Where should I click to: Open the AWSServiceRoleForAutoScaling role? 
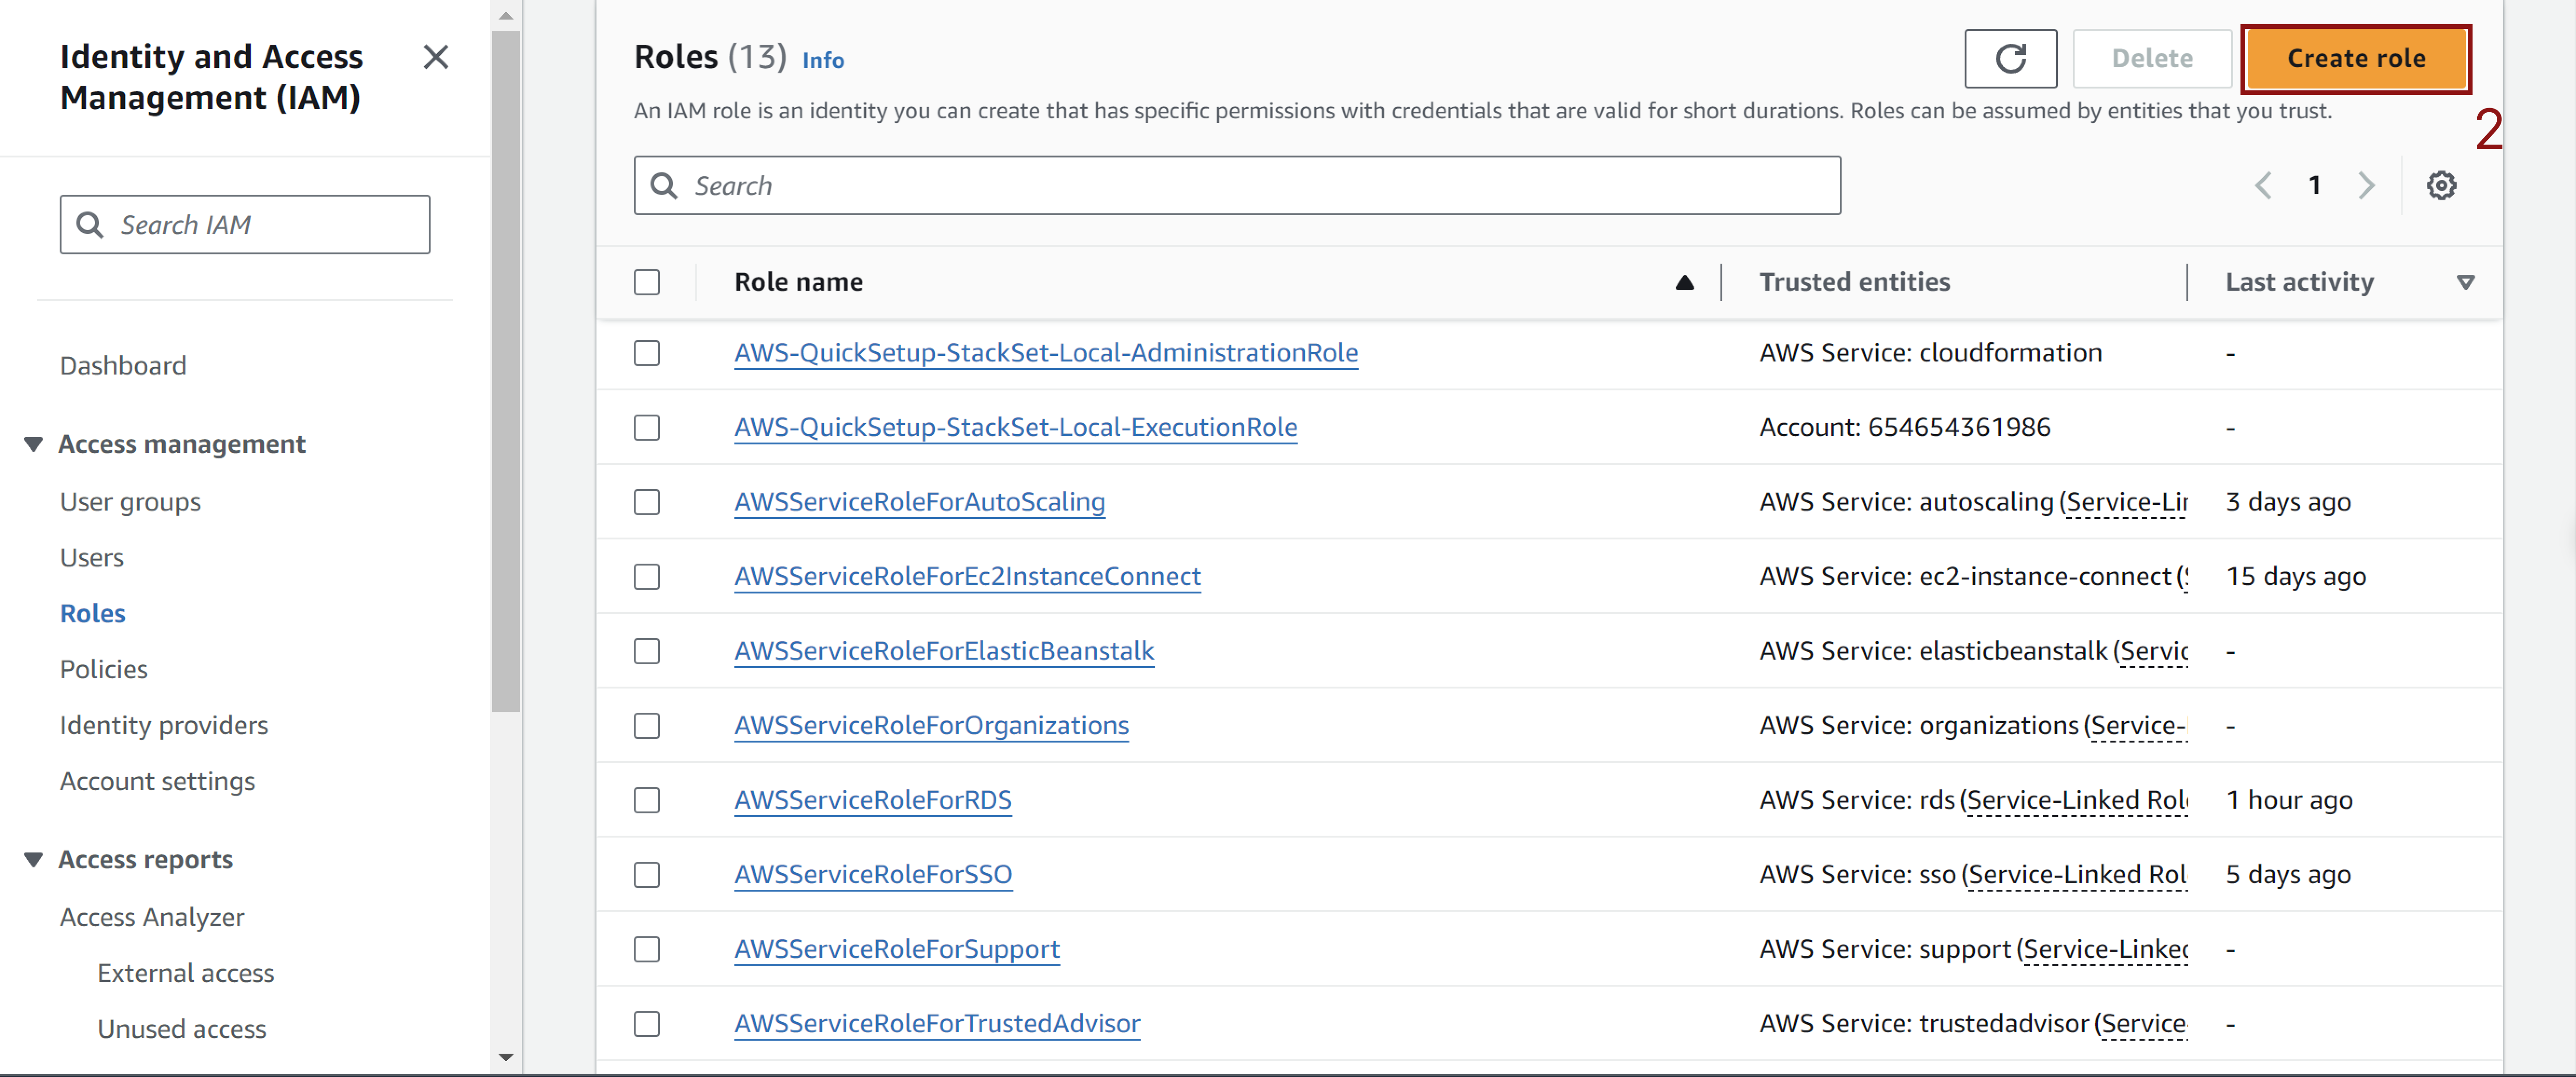coord(920,502)
